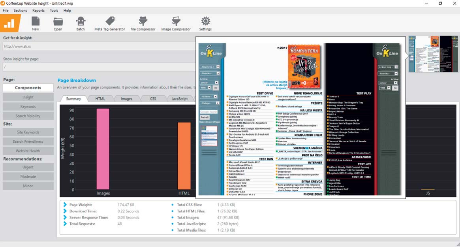Screen dimensions: 460x247
Task: Open Site Keywords section
Action: pos(28,132)
